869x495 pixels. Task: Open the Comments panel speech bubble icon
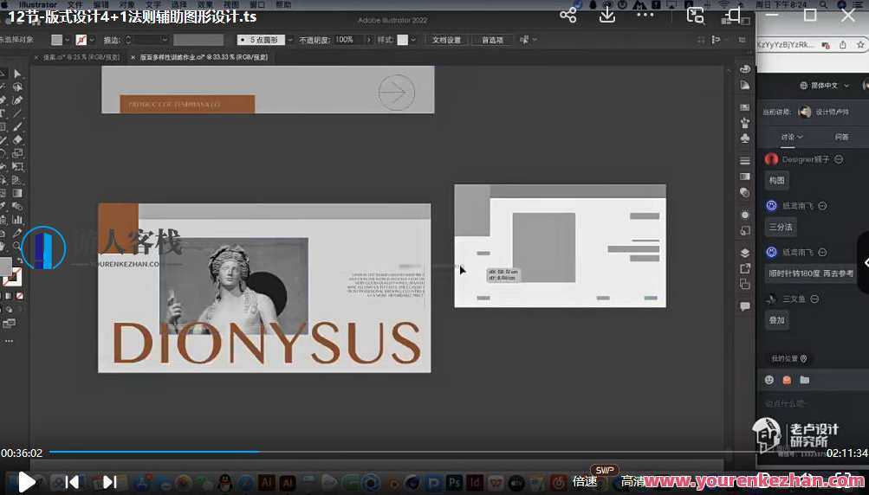[x=744, y=306]
